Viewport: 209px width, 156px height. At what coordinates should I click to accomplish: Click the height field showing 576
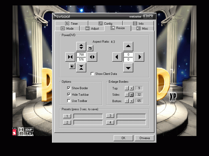pos(81,60)
